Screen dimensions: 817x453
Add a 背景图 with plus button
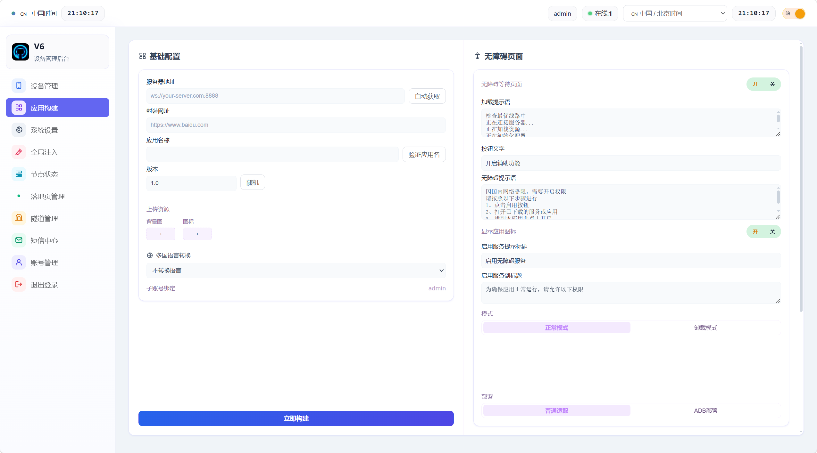pos(161,234)
